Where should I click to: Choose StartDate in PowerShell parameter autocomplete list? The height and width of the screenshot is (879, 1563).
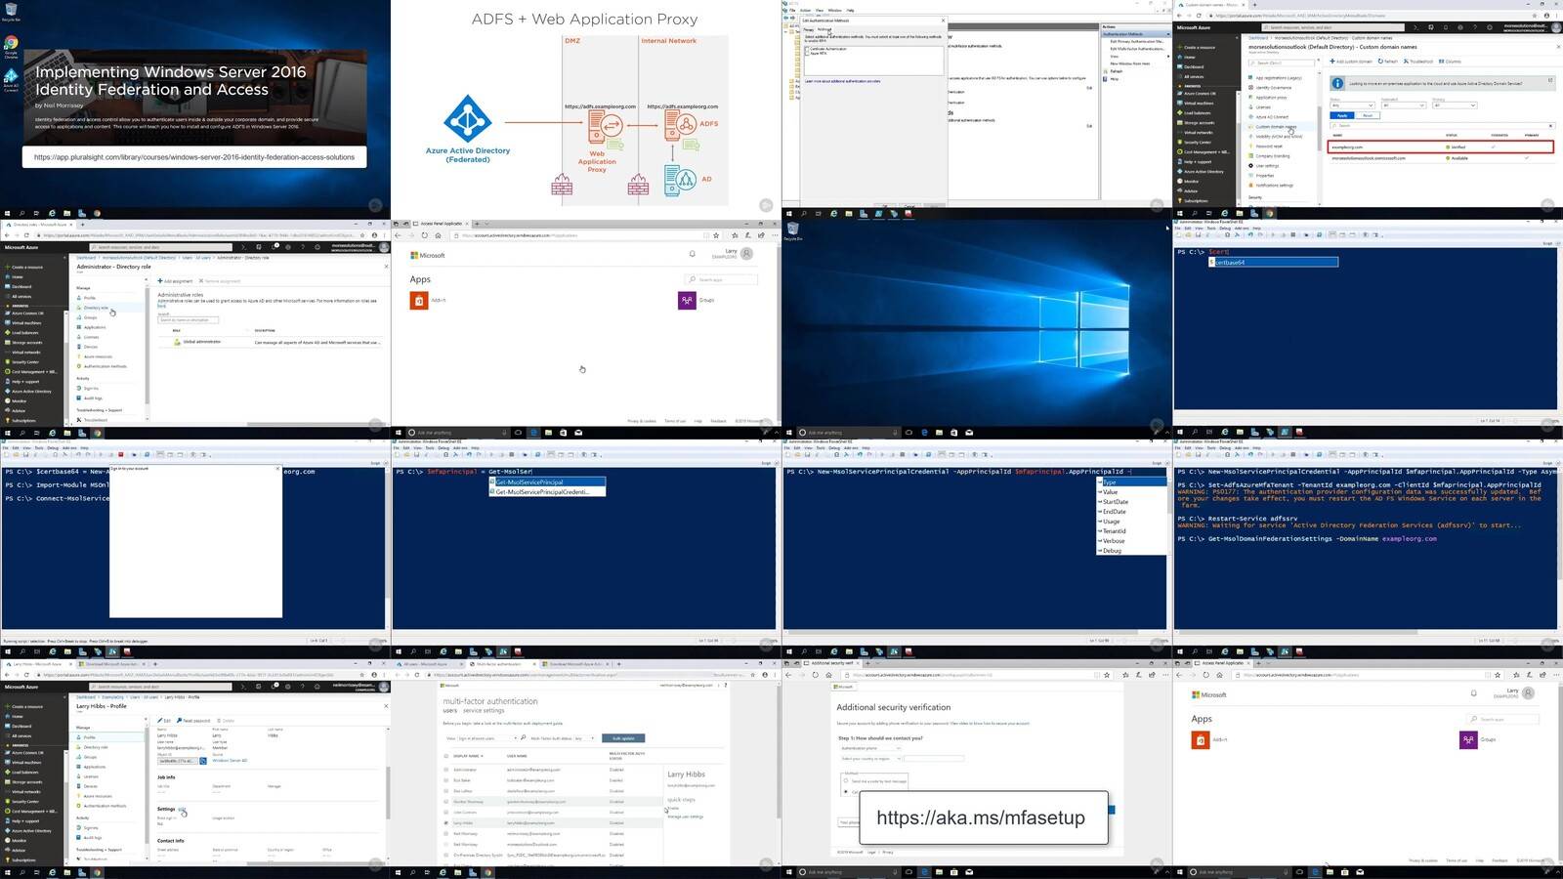pyautogui.click(x=1132, y=502)
